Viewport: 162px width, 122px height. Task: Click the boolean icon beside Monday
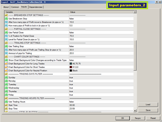pyautogui.click(x=6, y=81)
